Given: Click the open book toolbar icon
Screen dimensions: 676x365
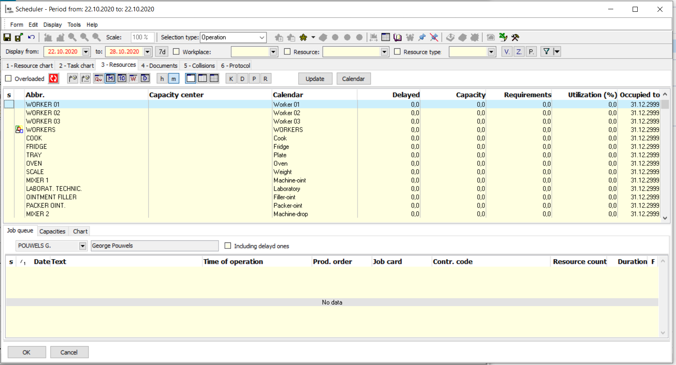Looking at the screenshot, I should tap(398, 37).
